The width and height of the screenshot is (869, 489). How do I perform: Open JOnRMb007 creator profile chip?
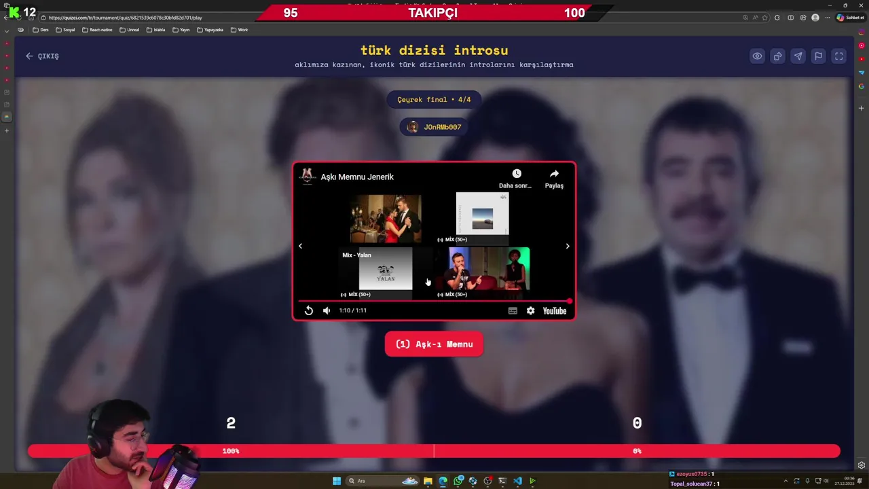[x=434, y=127]
